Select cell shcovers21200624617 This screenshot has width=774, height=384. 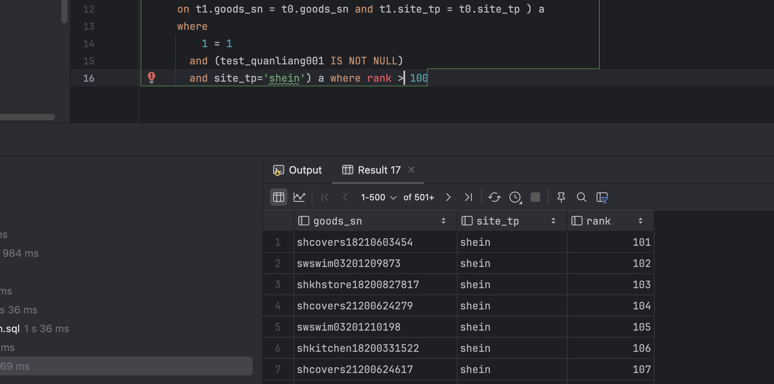(376, 369)
